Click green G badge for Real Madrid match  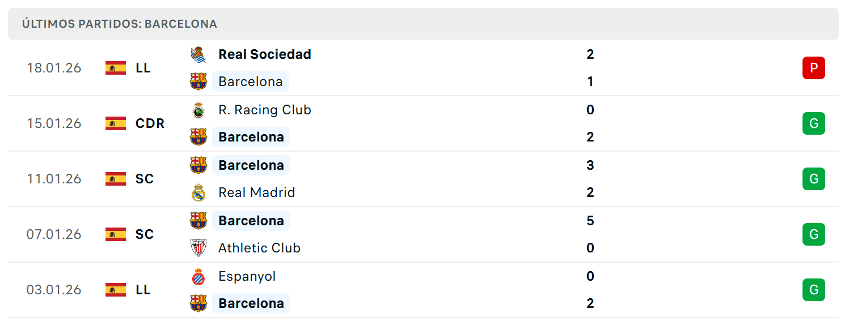(x=814, y=179)
